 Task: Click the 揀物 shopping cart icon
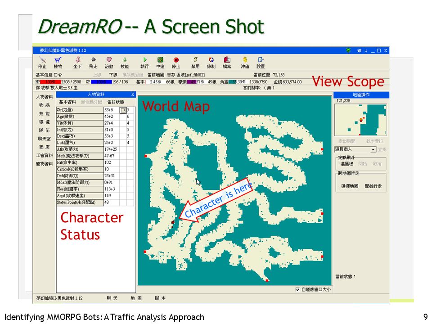pos(58,60)
